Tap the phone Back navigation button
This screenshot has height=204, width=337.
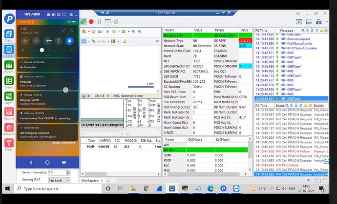(x=31, y=163)
